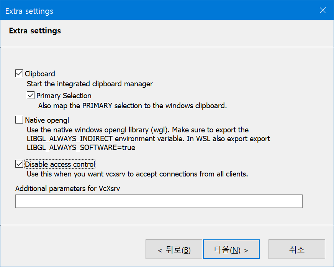
Task: Toggle the Primary Selection checkbox
Action: tap(31, 95)
